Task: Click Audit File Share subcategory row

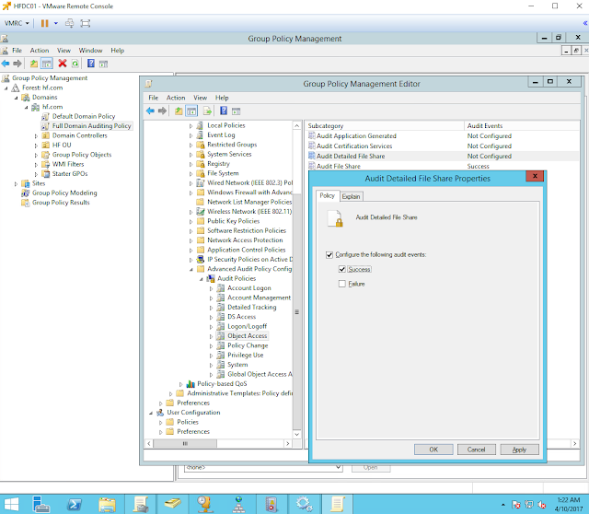Action: click(443, 166)
